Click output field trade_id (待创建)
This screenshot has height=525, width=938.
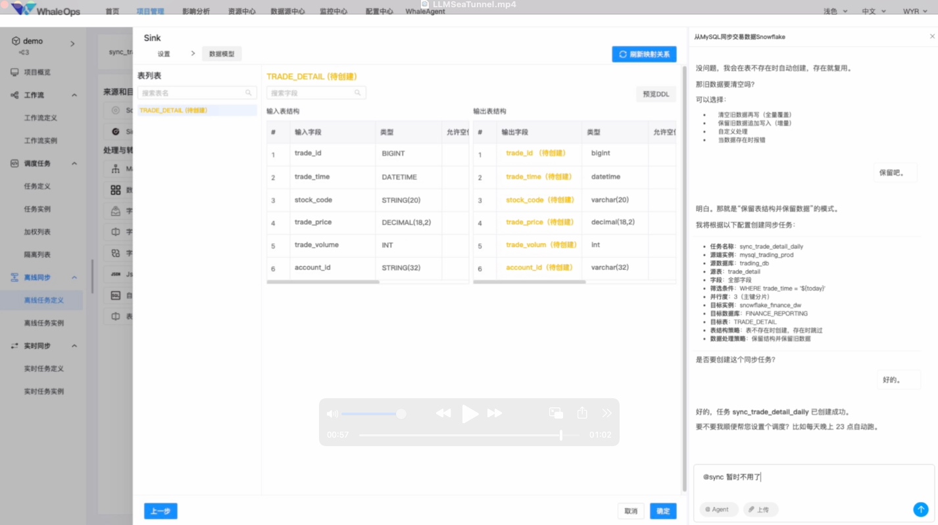pyautogui.click(x=536, y=153)
